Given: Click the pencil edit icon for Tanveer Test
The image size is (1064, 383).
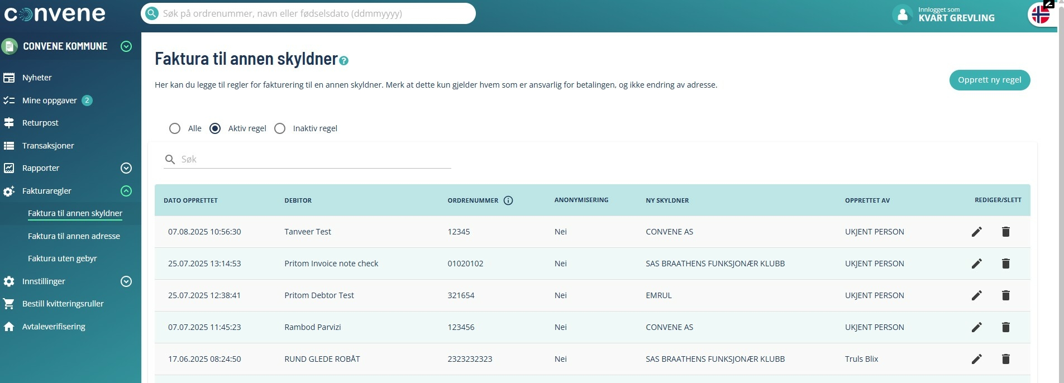Looking at the screenshot, I should coord(976,232).
